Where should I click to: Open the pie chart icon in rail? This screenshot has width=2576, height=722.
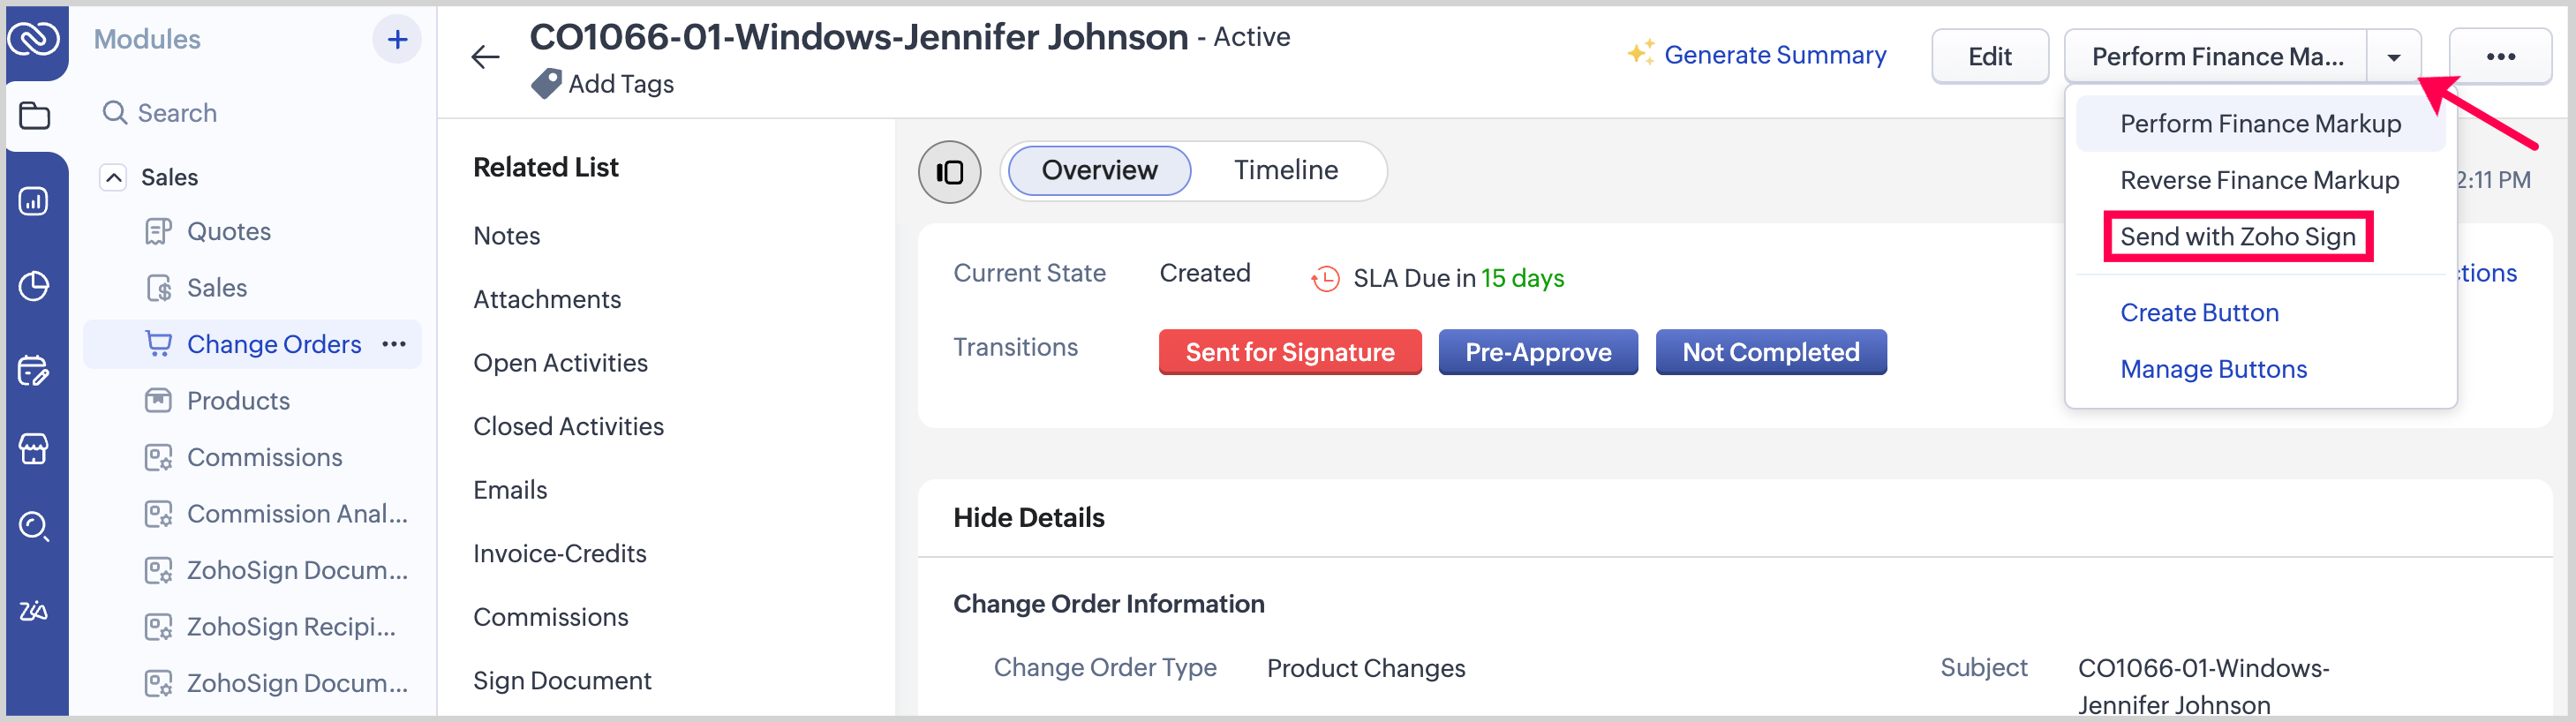[34, 287]
